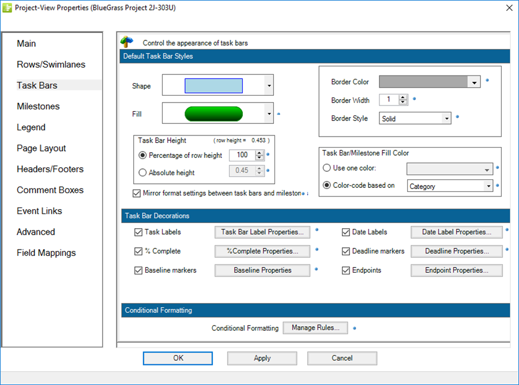This screenshot has height=385, width=519.
Task: Switch to the Milestones section
Action: (38, 106)
